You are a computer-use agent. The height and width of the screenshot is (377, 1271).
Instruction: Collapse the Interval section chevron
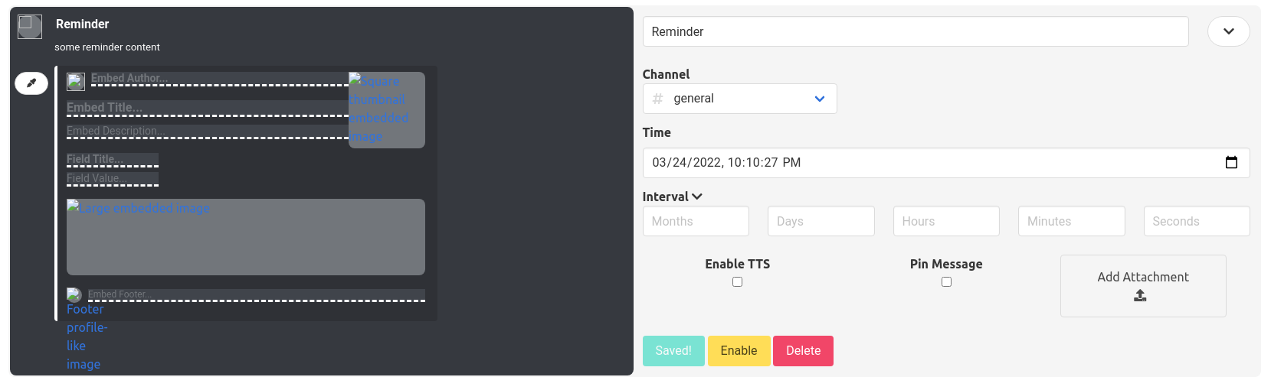click(697, 197)
